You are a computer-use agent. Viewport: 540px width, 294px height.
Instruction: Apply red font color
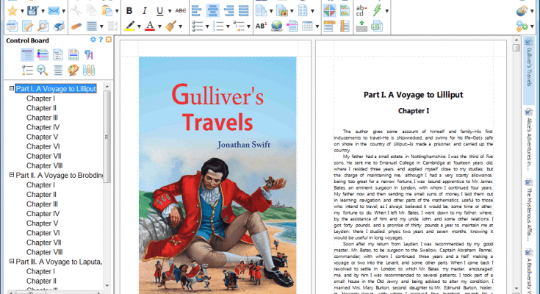pos(150,26)
